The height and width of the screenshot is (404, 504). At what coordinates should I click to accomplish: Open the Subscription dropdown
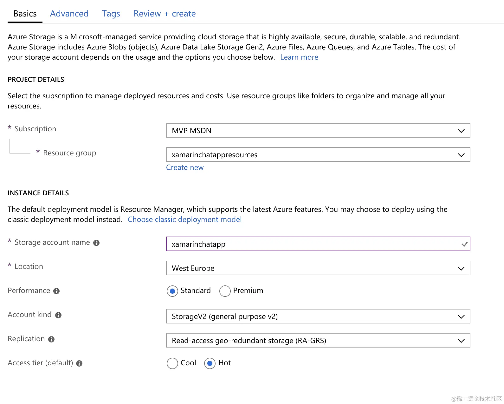(x=318, y=131)
